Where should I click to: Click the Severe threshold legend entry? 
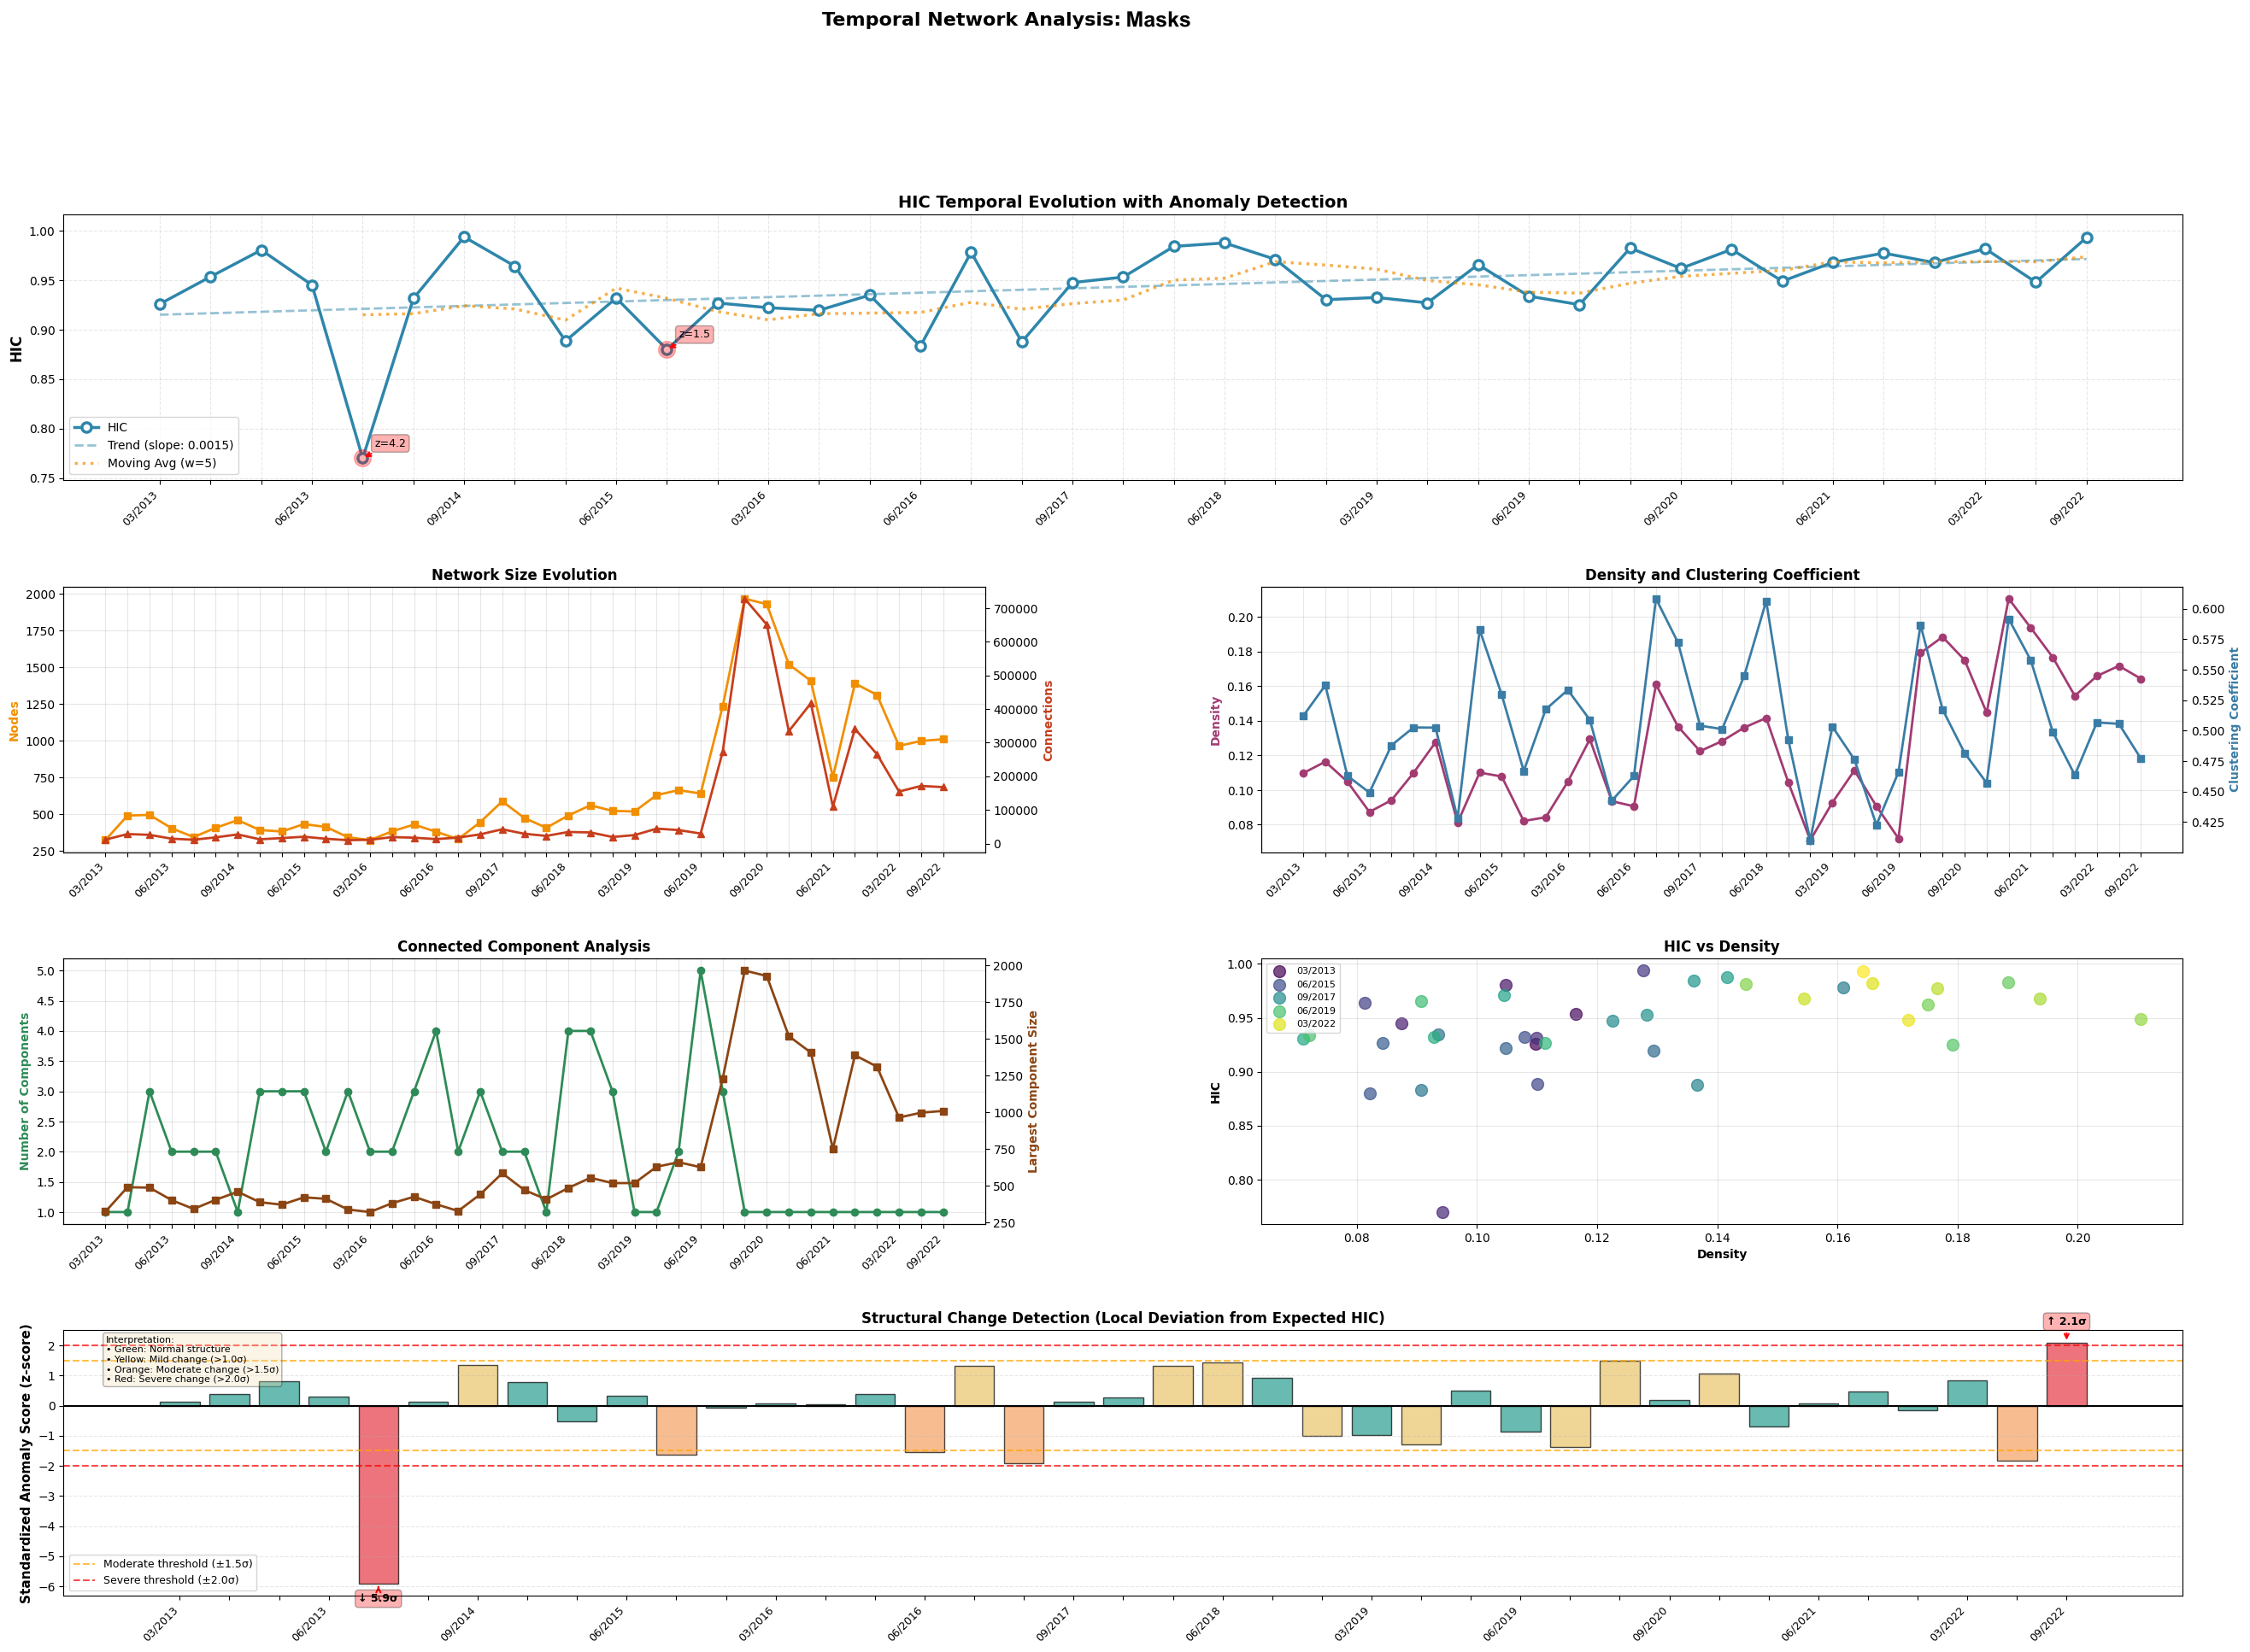170,1580
